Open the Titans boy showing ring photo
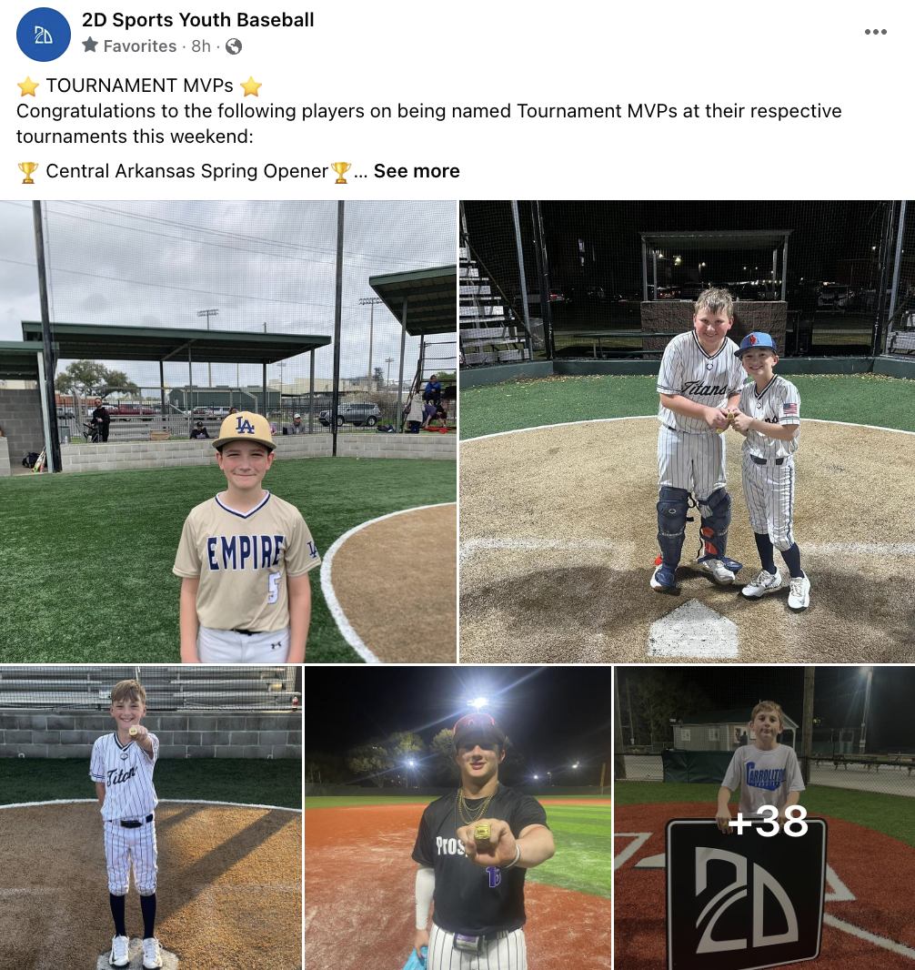Viewport: 915px width, 970px height. (151, 818)
